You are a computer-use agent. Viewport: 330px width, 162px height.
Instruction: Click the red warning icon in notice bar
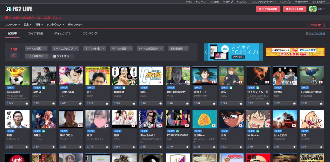coord(7,18)
